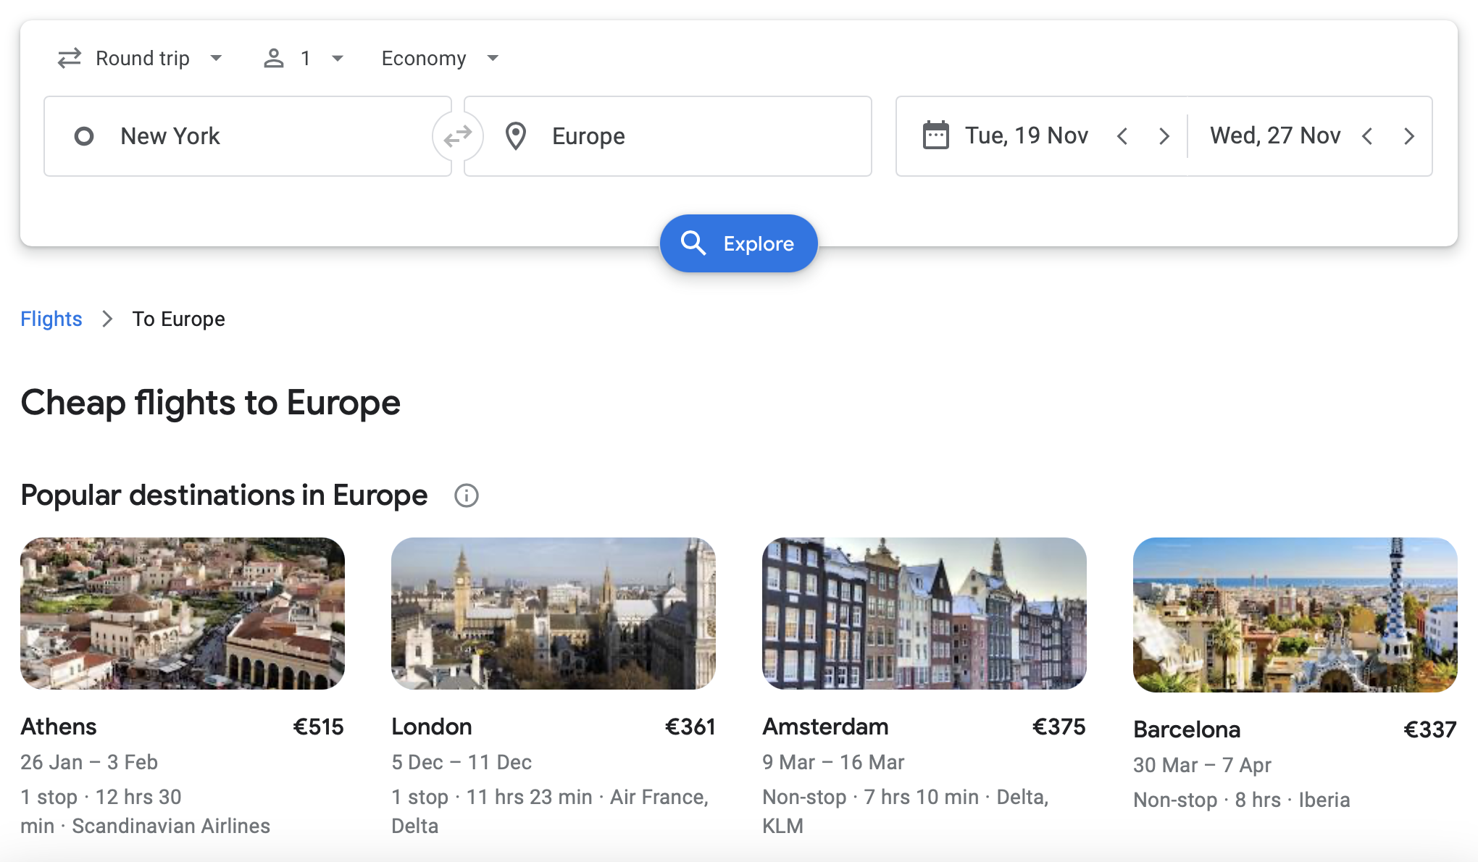Choose the Barcelona destination photo
Viewport: 1478px width, 862px height.
coord(1295,615)
